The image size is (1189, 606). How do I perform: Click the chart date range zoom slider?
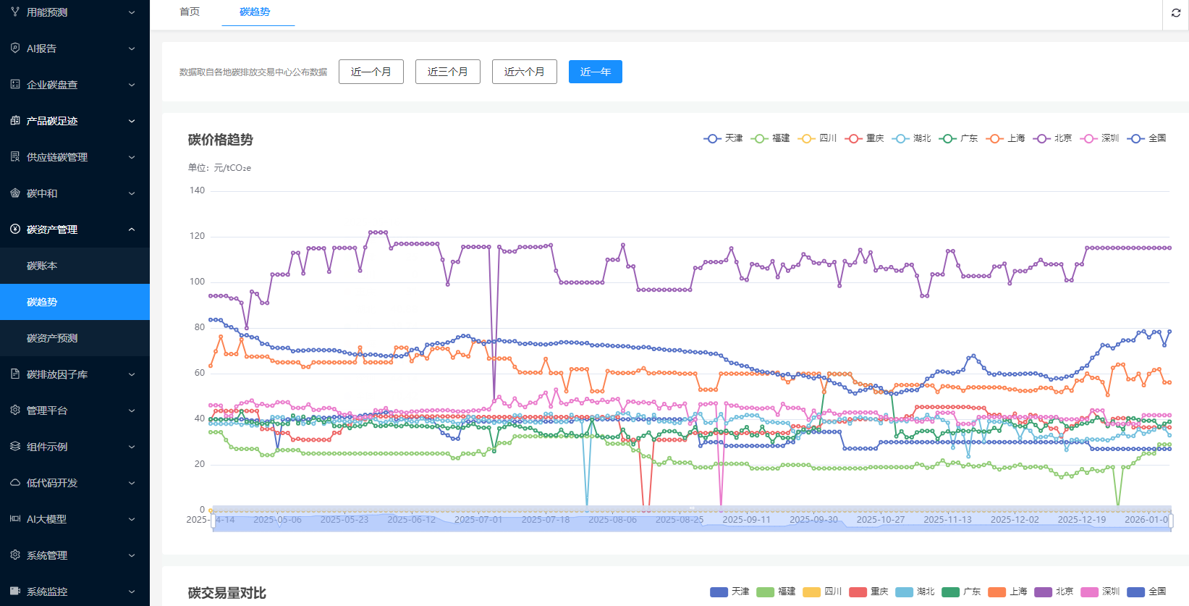(x=691, y=521)
